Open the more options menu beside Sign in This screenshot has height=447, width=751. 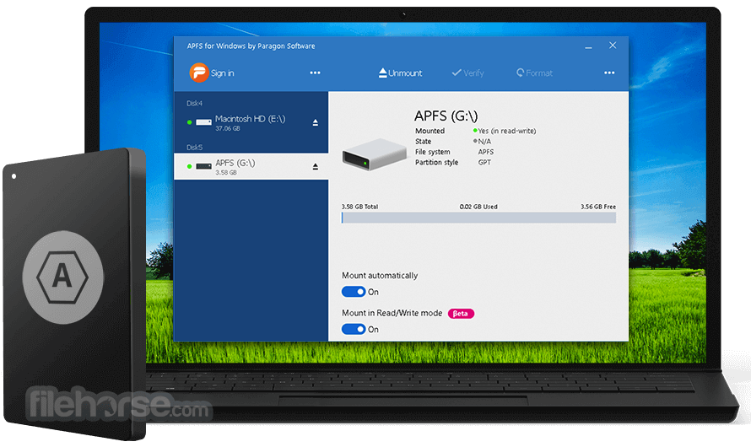315,73
